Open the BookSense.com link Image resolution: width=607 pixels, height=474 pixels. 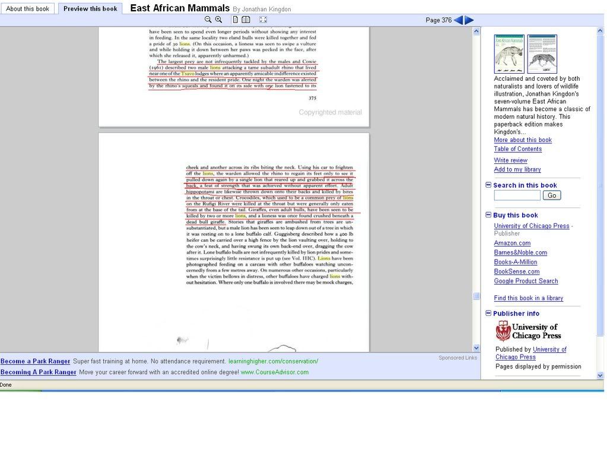pos(516,271)
